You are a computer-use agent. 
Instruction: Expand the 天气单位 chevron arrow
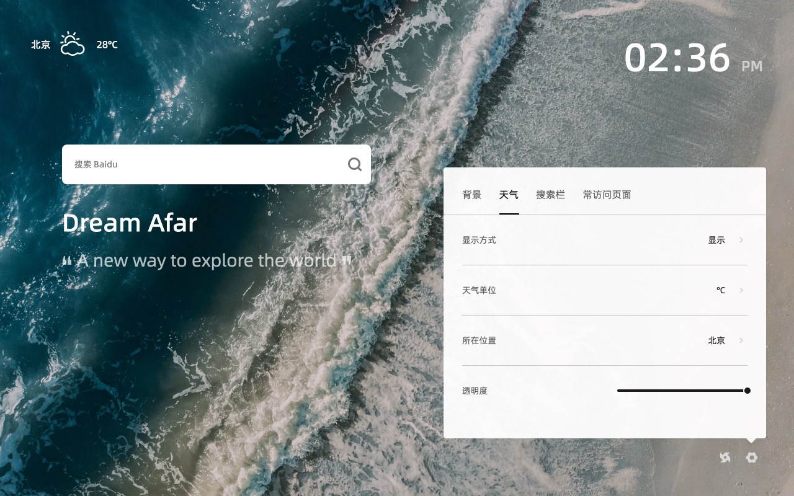coord(741,290)
